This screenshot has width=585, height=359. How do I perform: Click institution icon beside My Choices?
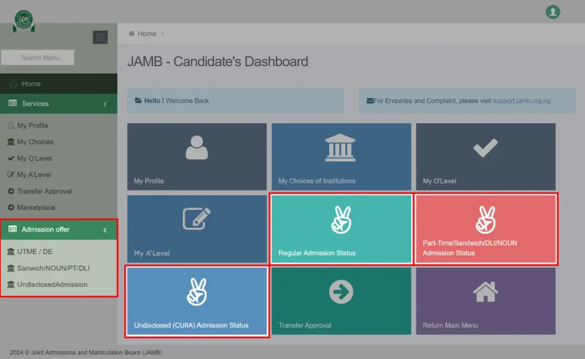(x=11, y=142)
